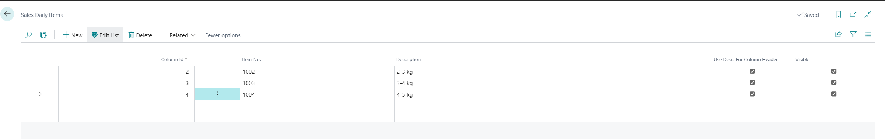Open the search magnifier icon

(x=28, y=35)
